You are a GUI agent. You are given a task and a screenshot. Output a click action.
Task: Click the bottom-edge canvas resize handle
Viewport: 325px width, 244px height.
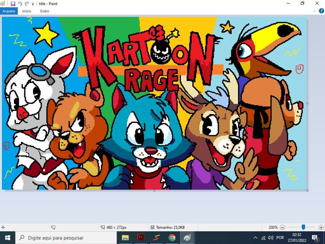coord(154,190)
